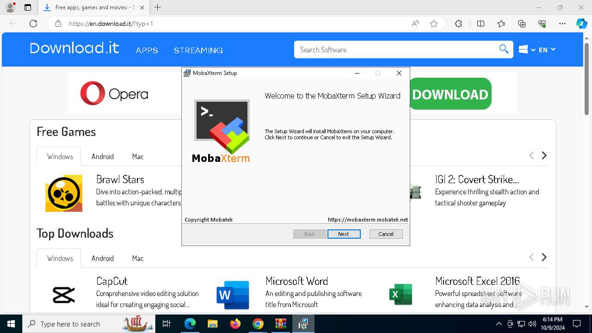
Task: Click the Opera banner logo
Action: [x=114, y=94]
